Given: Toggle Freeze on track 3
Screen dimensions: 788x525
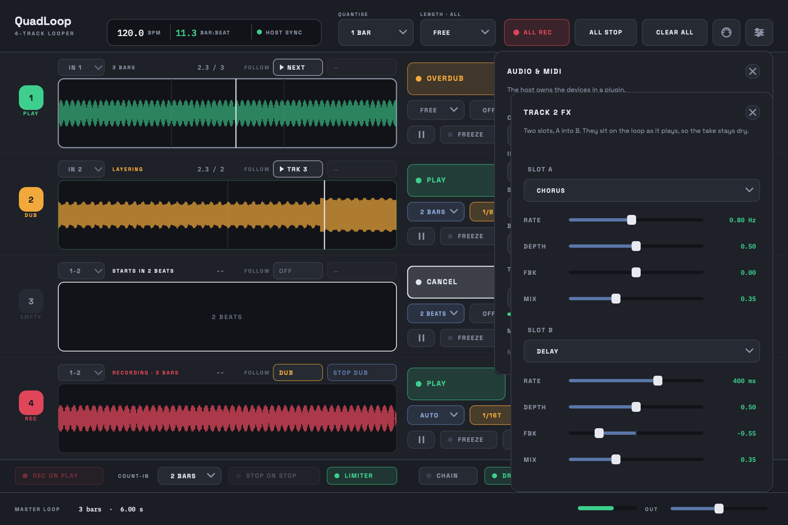Looking at the screenshot, I should (467, 338).
